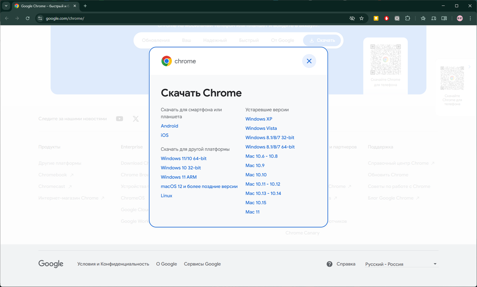477x287 pixels.
Task: Open Mac 10.6 - 10.8 link
Action: 262,156
